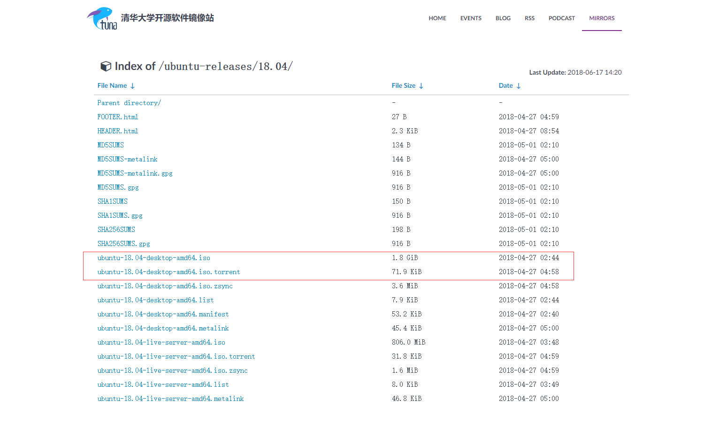Viewport: 704px width, 446px height.
Task: Select the MIRRORS tab
Action: coord(602,18)
